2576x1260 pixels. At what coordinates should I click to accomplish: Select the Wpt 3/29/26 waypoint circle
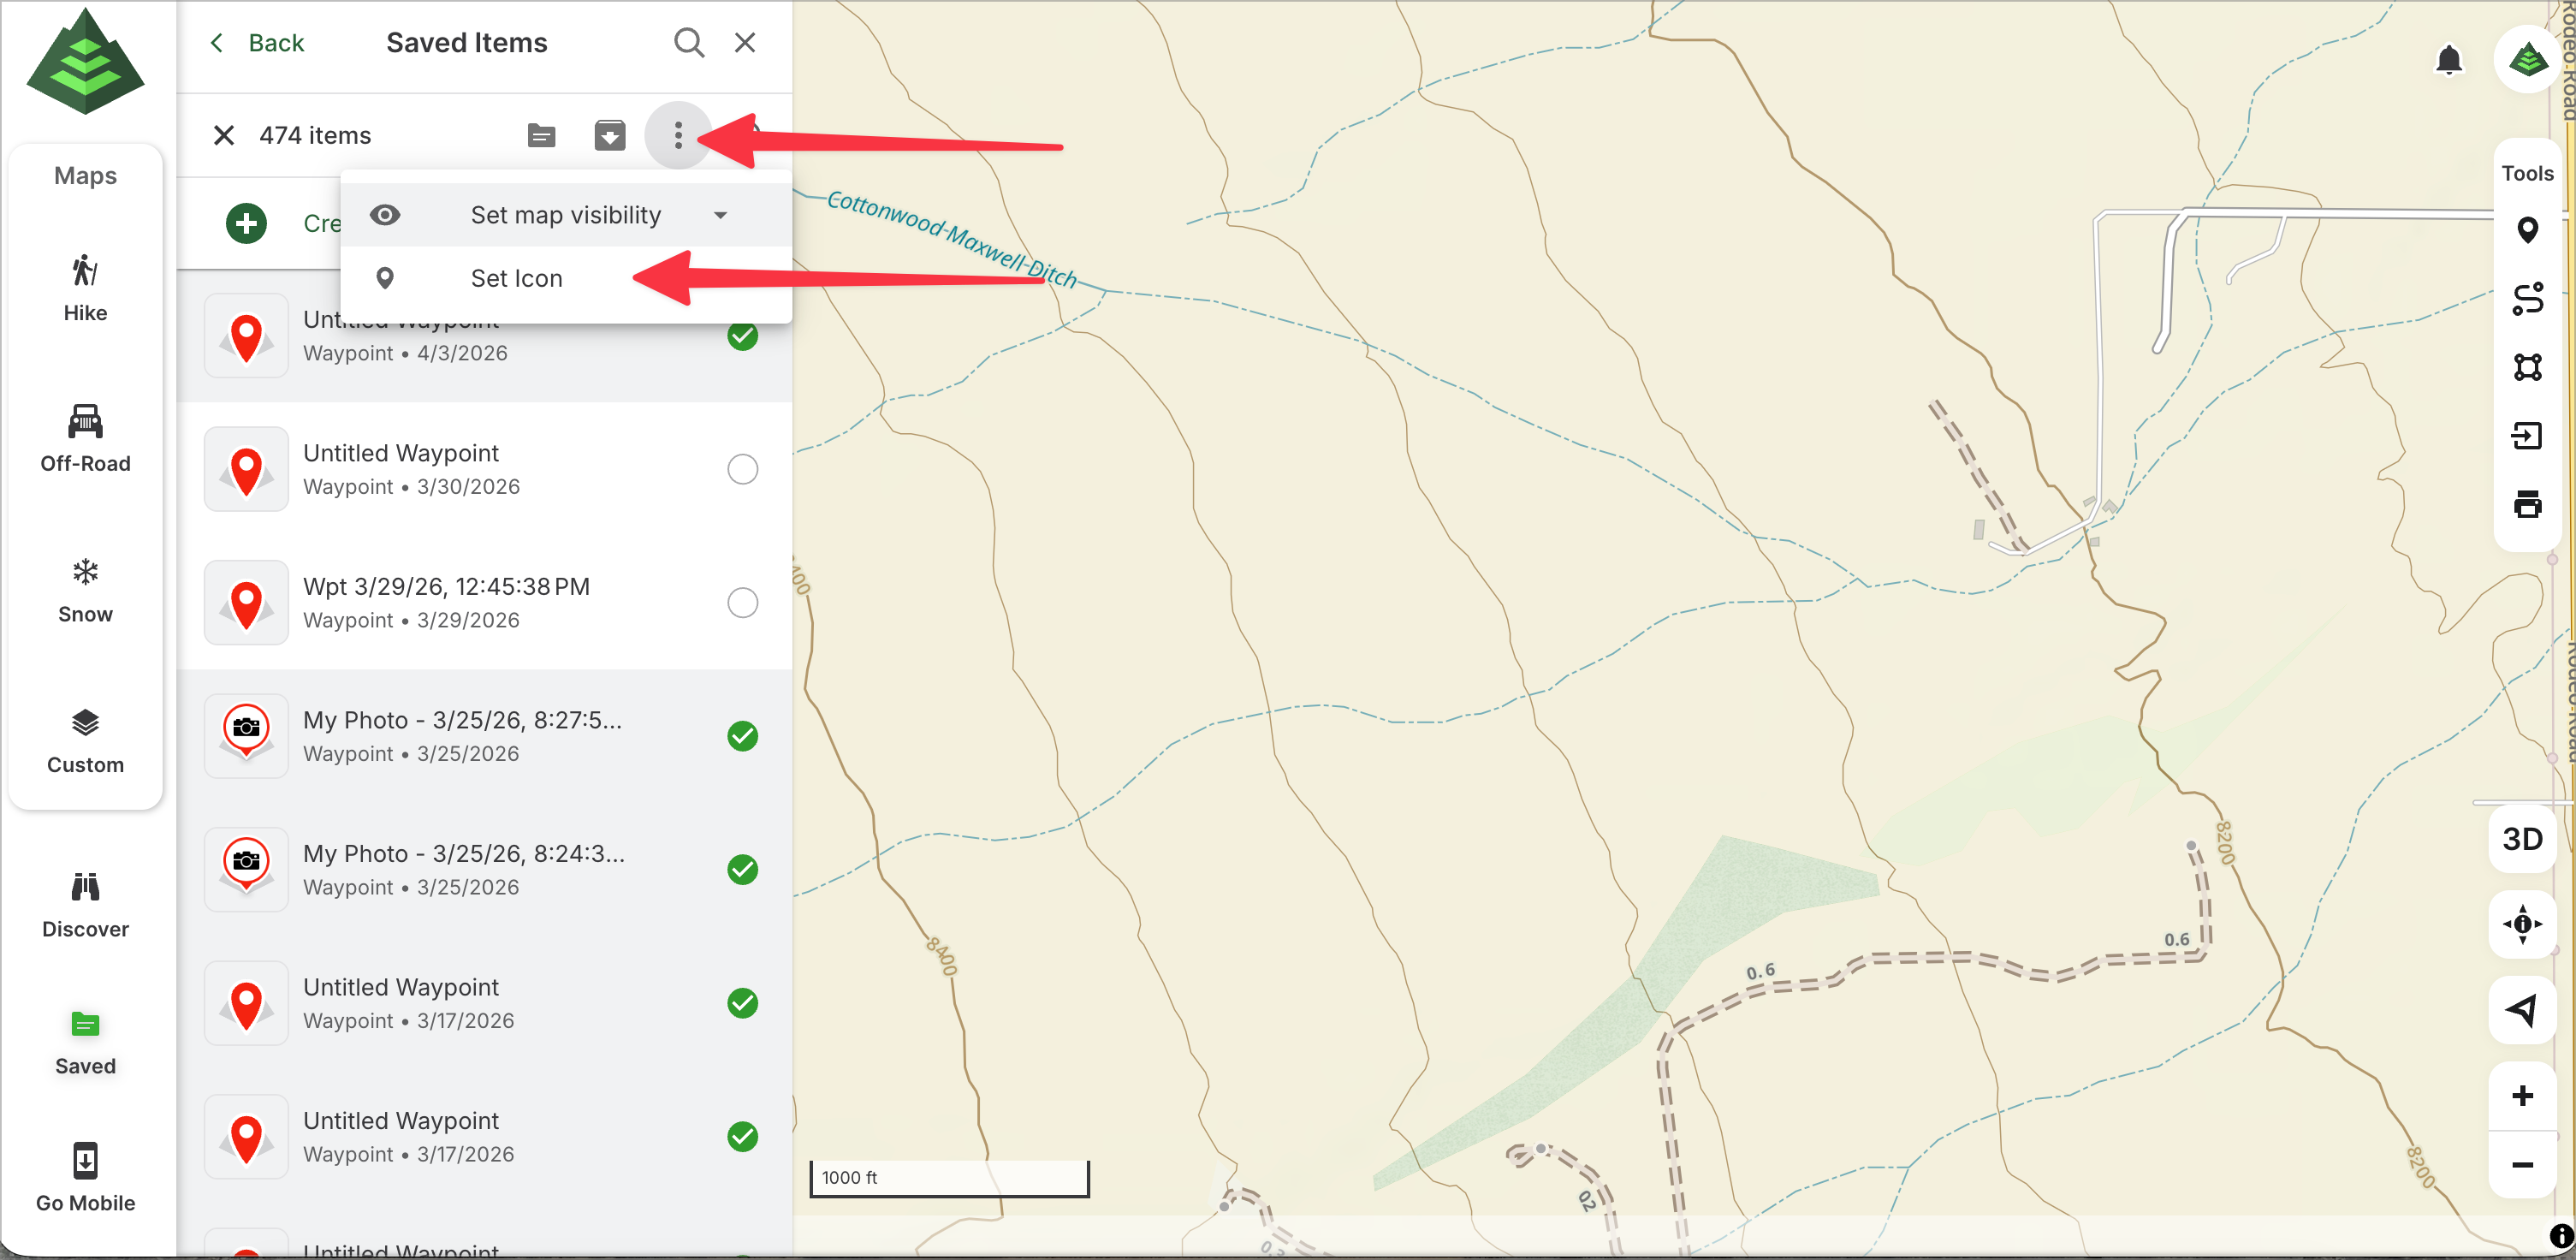click(x=742, y=603)
